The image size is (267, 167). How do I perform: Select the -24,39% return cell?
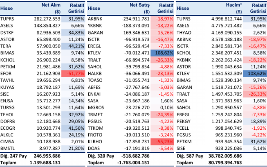click(x=162, y=114)
